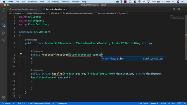Click API.Helpers.ProductUrlResolver class breadcrumb
The height and width of the screenshot is (105, 187).
tap(79, 13)
